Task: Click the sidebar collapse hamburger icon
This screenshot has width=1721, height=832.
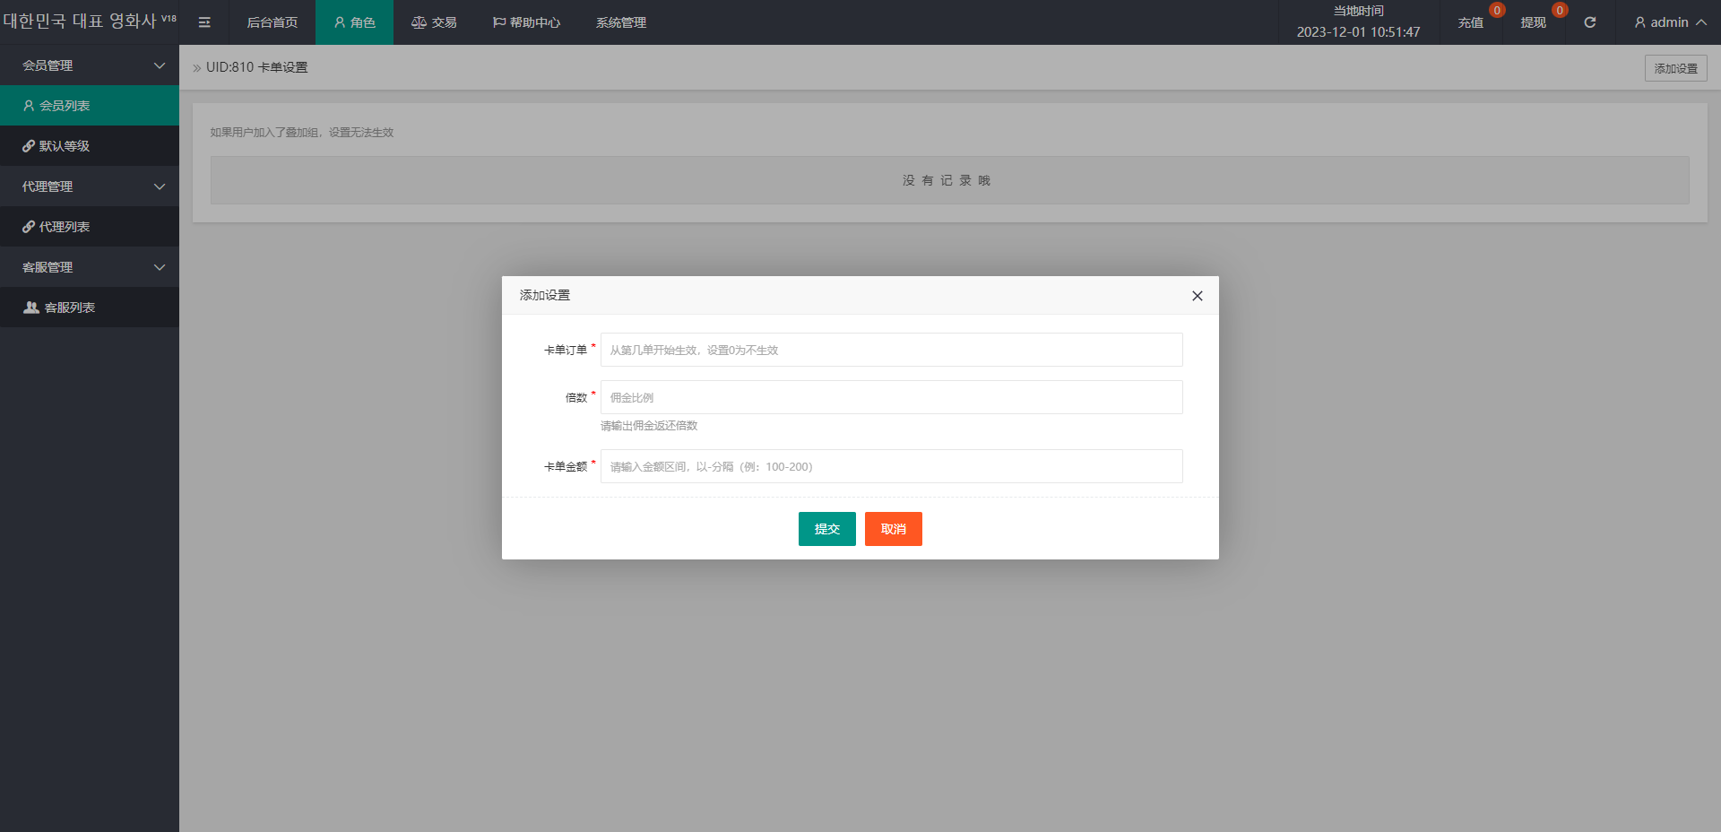Action: [x=204, y=22]
